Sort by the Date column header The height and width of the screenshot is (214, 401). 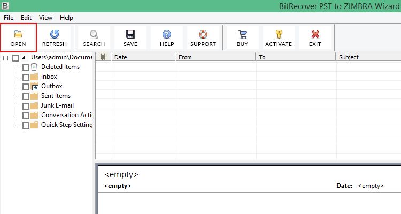point(143,57)
